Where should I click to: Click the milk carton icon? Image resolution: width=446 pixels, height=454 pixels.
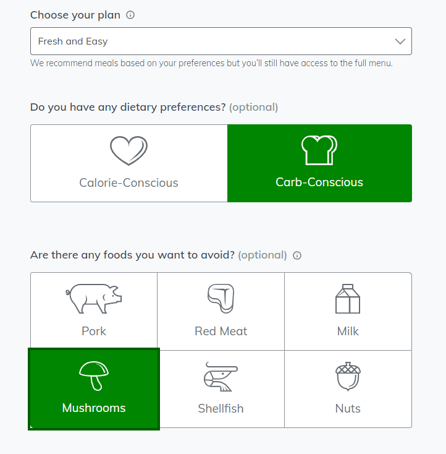(x=348, y=299)
